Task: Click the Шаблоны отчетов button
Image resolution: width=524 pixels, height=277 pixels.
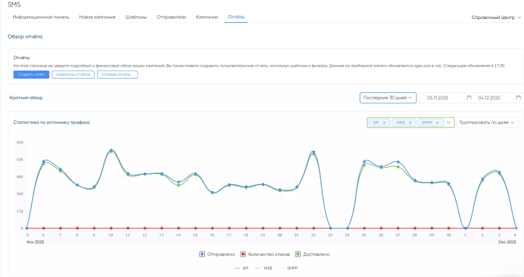Action: click(73, 75)
